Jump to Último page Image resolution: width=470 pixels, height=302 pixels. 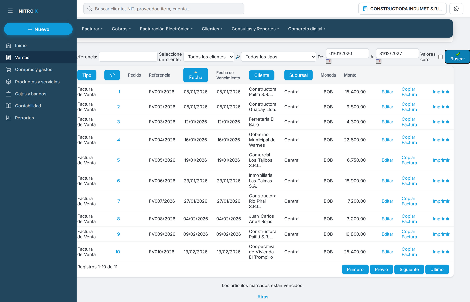(x=437, y=269)
